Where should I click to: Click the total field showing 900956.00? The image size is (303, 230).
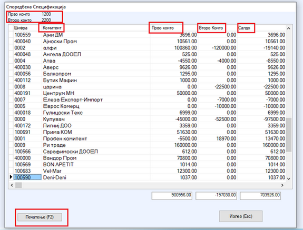(x=172, y=196)
